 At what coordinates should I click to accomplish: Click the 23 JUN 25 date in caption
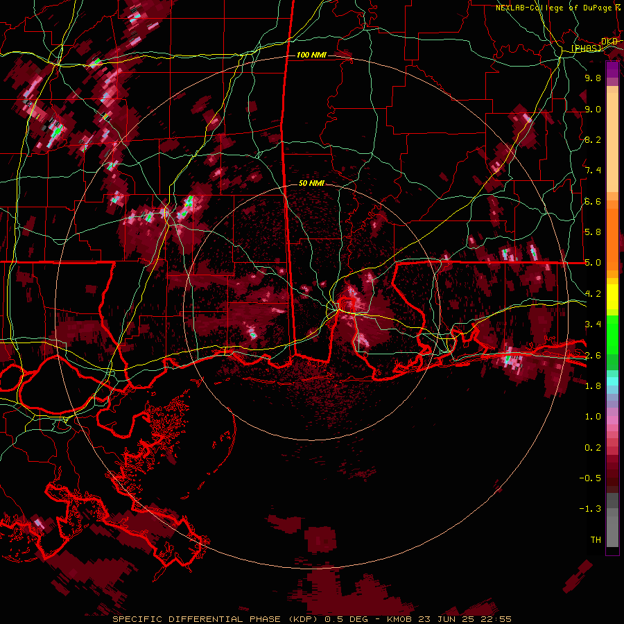[x=446, y=619]
